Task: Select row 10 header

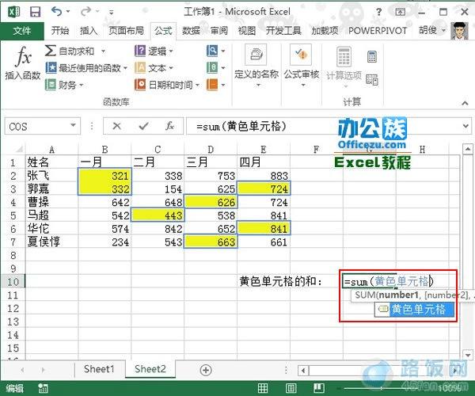Action: [x=13, y=282]
